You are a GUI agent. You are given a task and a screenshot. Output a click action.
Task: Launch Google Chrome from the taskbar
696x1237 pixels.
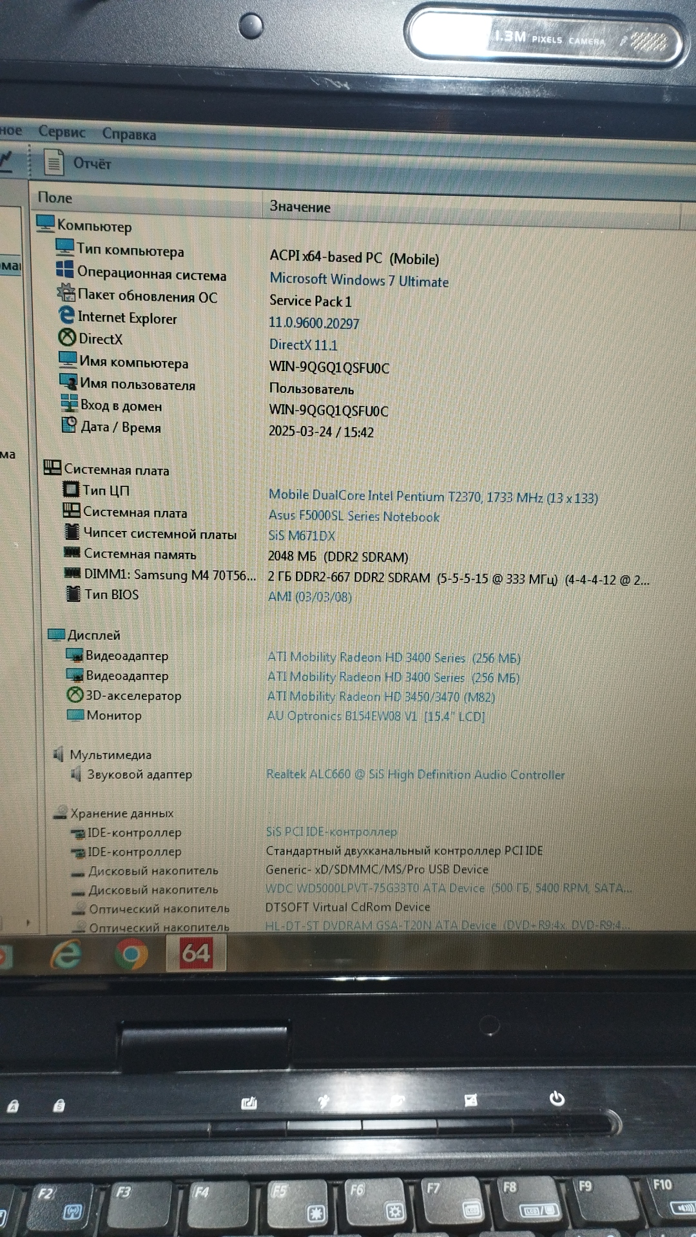(x=131, y=954)
